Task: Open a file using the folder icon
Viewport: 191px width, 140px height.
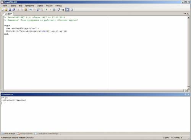Action: point(6,10)
